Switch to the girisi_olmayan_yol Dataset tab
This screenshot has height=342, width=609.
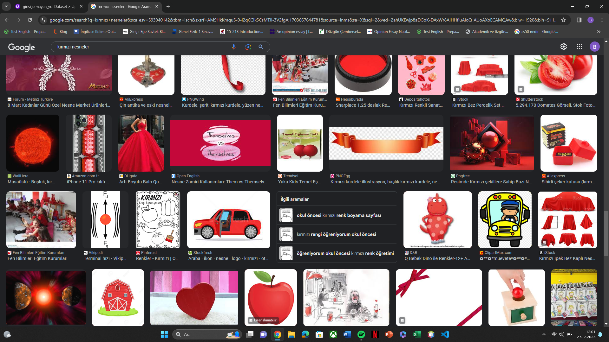pyautogui.click(x=48, y=6)
